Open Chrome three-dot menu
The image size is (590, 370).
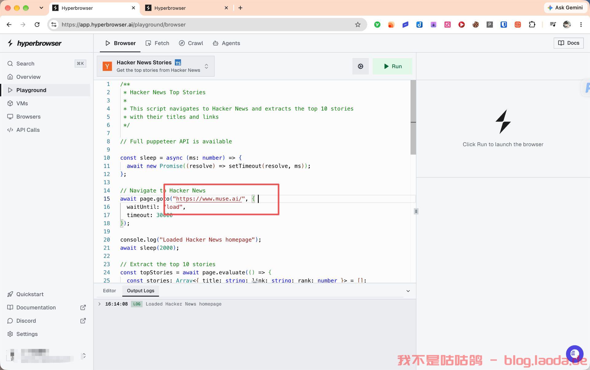tap(581, 25)
